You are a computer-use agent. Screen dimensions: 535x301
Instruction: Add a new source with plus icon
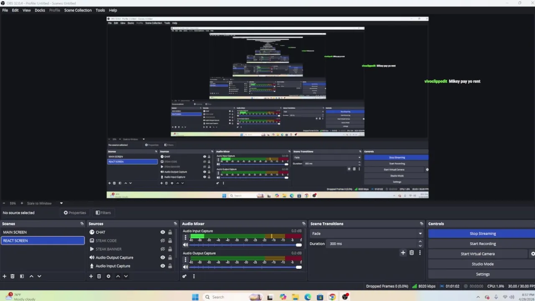click(x=91, y=276)
